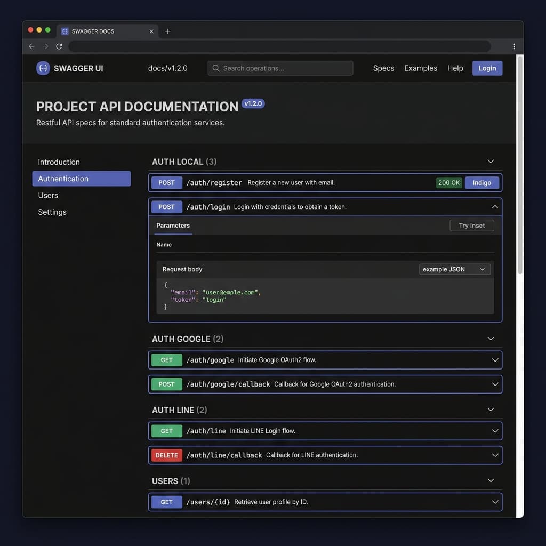The width and height of the screenshot is (546, 546).
Task: Click the POST badge on /auth/register
Action: point(166,182)
